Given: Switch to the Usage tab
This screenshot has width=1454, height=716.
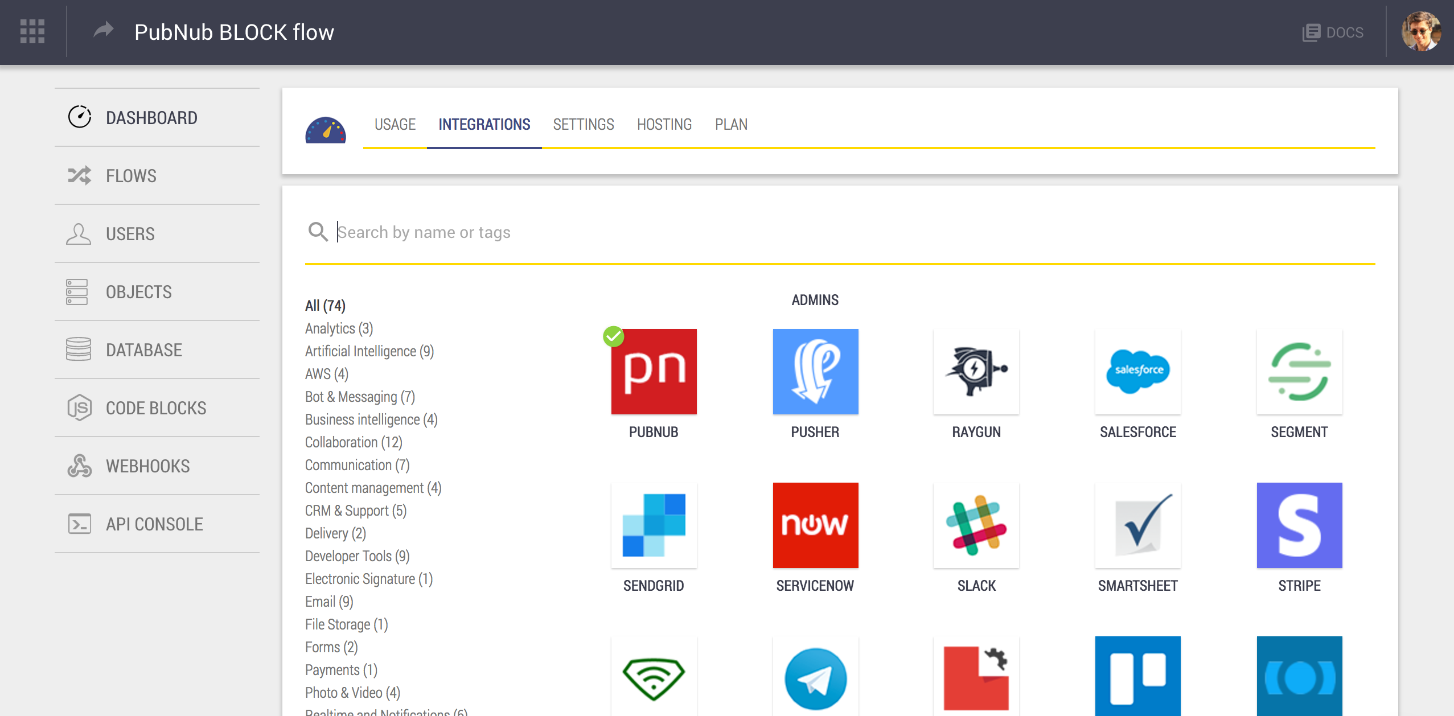Looking at the screenshot, I should (395, 125).
